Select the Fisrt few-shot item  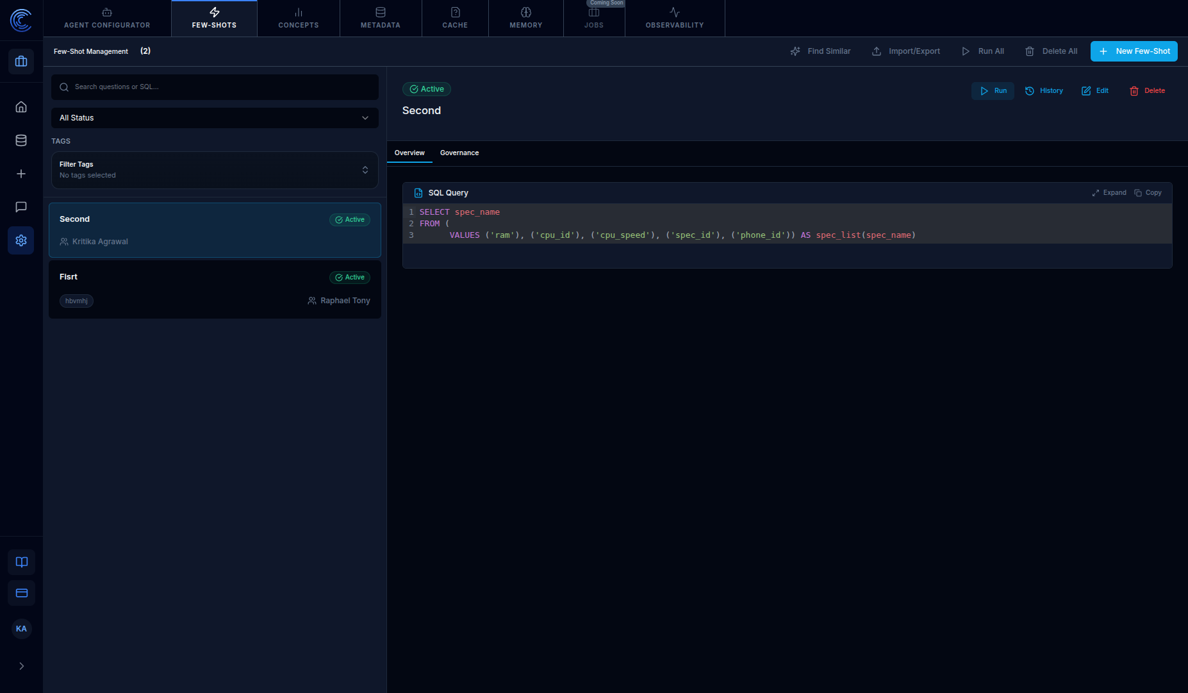tap(215, 289)
